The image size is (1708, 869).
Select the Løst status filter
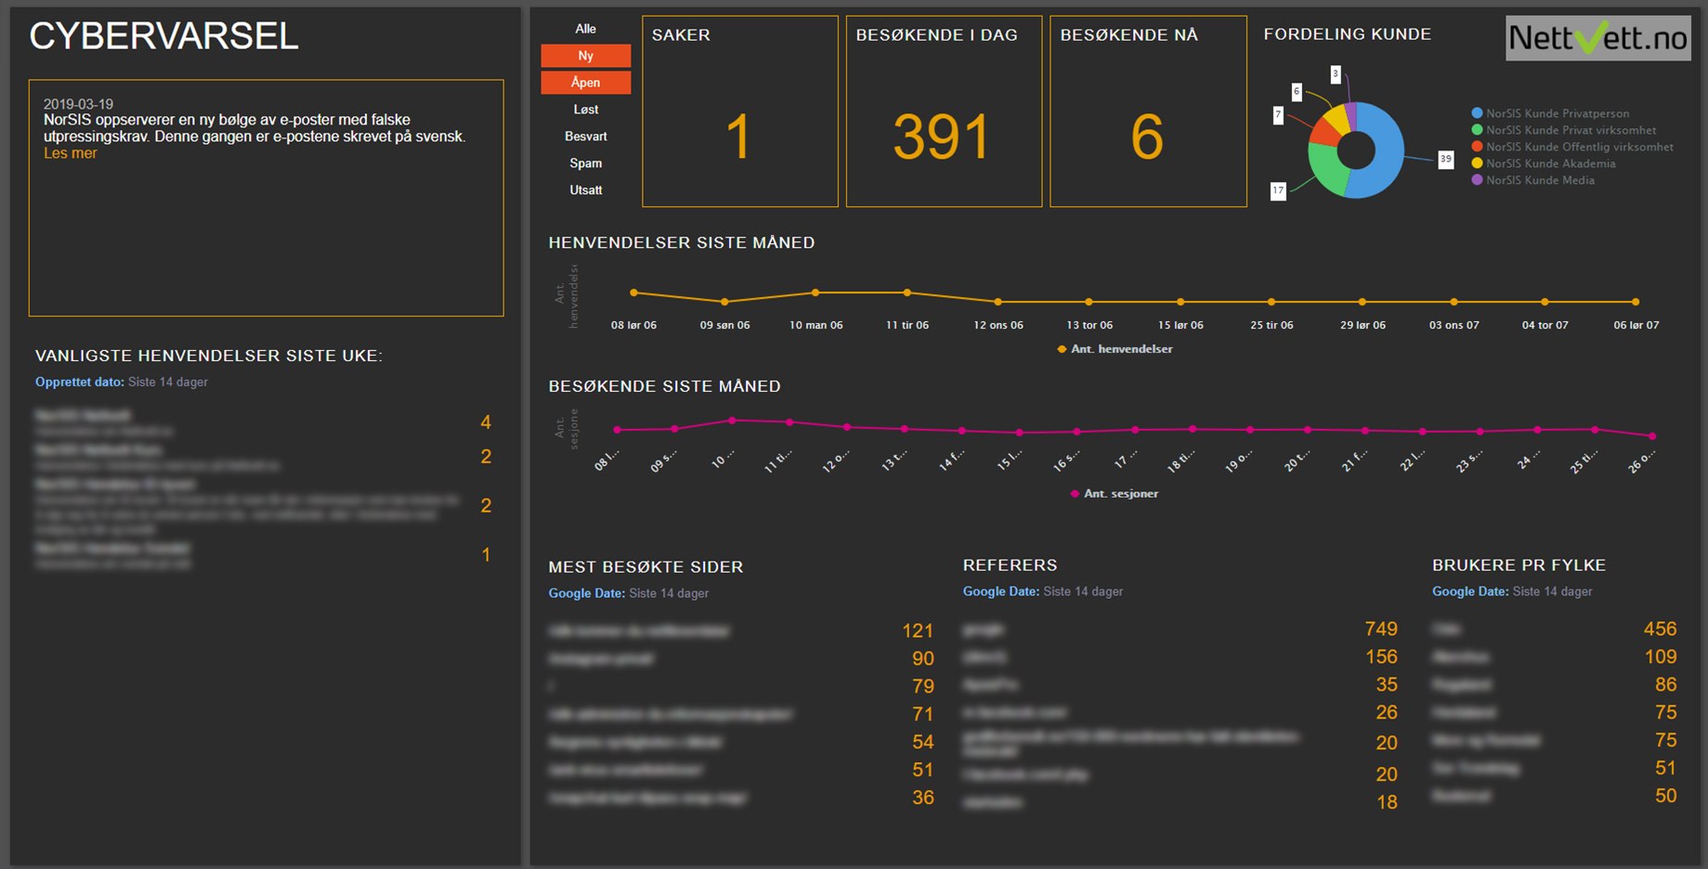point(585,110)
